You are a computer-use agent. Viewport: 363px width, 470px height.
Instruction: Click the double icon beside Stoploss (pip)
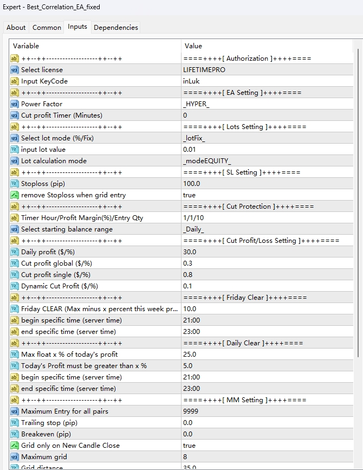coord(15,184)
